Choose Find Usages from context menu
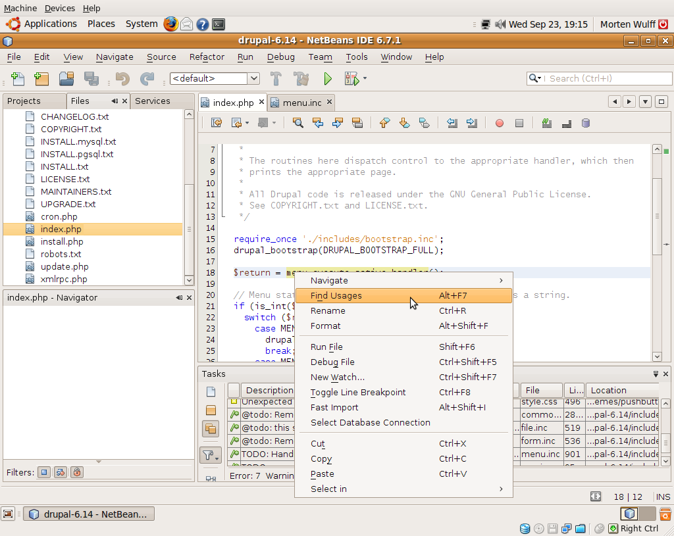The width and height of the screenshot is (674, 536). (x=403, y=295)
